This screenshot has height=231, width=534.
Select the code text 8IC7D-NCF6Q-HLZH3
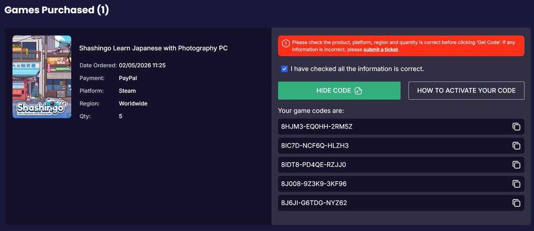coord(311,146)
